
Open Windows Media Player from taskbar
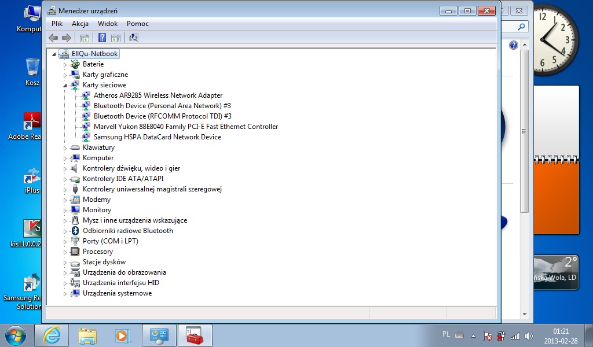122,335
